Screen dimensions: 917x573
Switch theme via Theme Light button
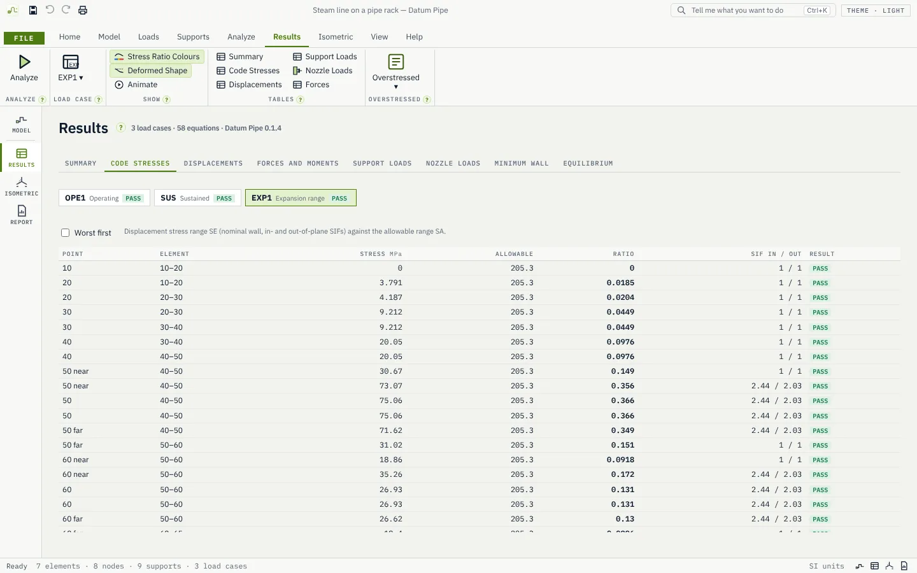click(875, 10)
